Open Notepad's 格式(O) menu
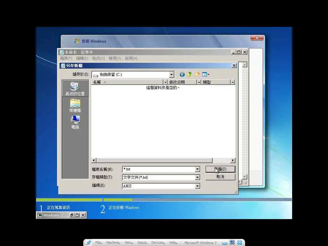This screenshot has height=246, width=328. pos(98,58)
